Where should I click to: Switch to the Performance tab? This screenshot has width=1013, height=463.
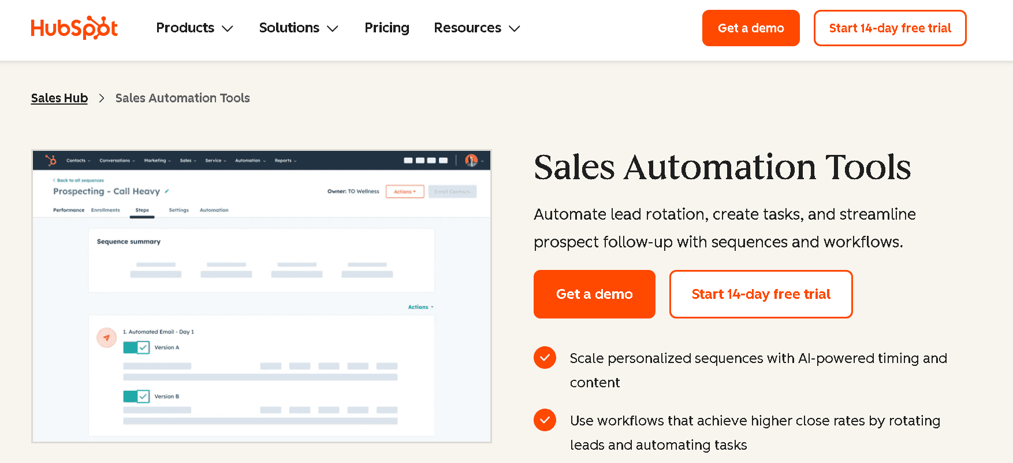(69, 210)
